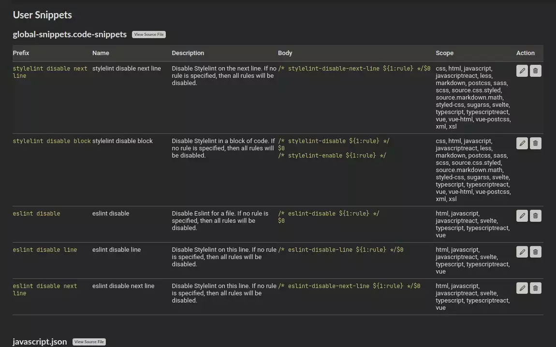View source file for global-snippets.code-snippets
The height and width of the screenshot is (347, 556).
click(x=149, y=34)
